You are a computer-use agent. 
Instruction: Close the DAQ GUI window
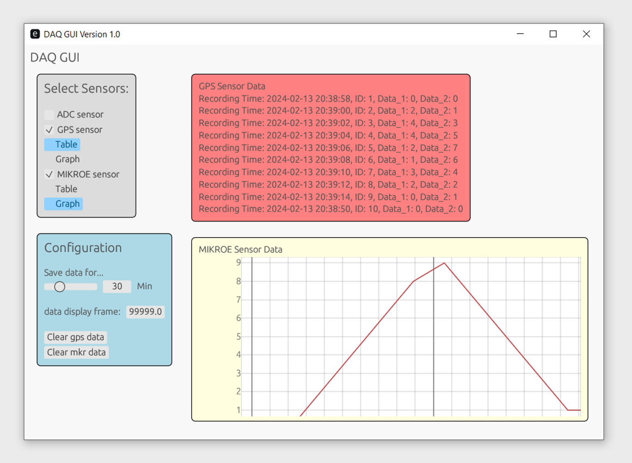(x=586, y=34)
